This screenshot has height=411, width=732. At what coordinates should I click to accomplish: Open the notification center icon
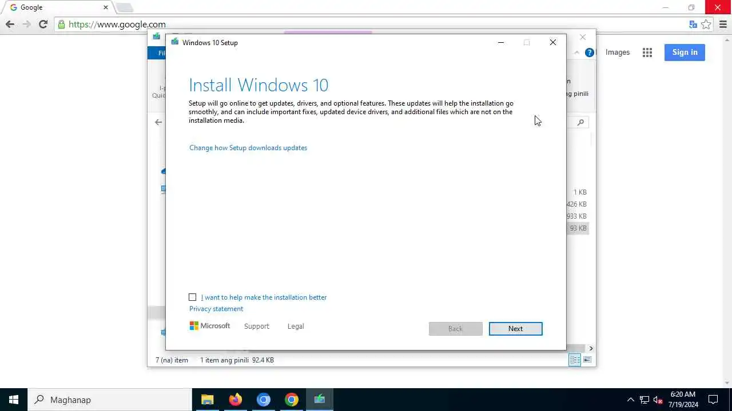coord(713,400)
